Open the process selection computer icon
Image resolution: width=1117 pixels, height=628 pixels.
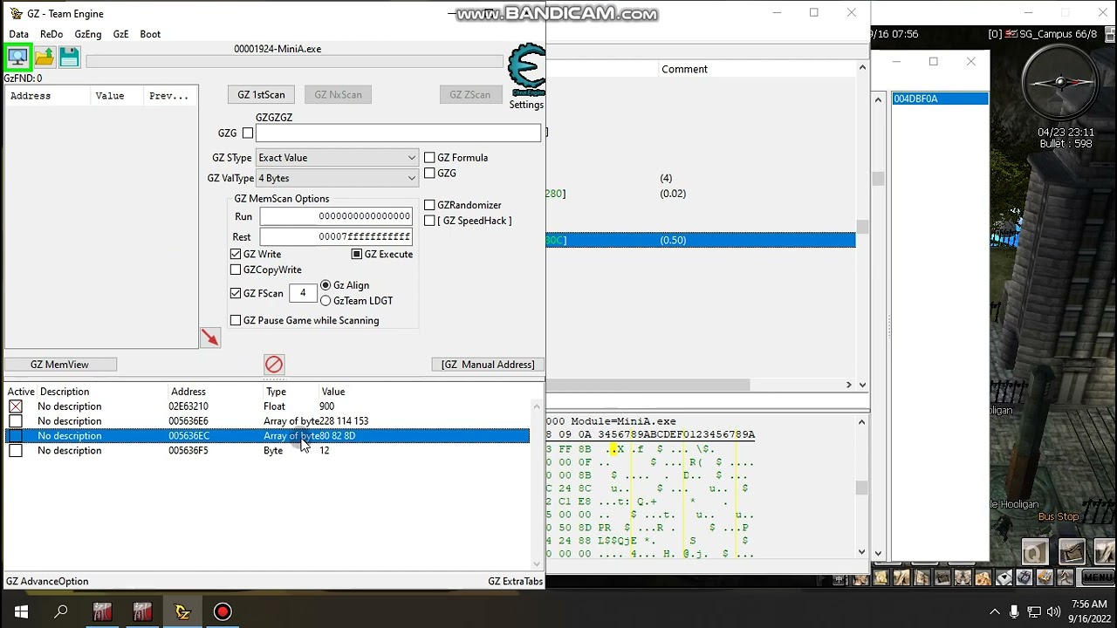[17, 58]
